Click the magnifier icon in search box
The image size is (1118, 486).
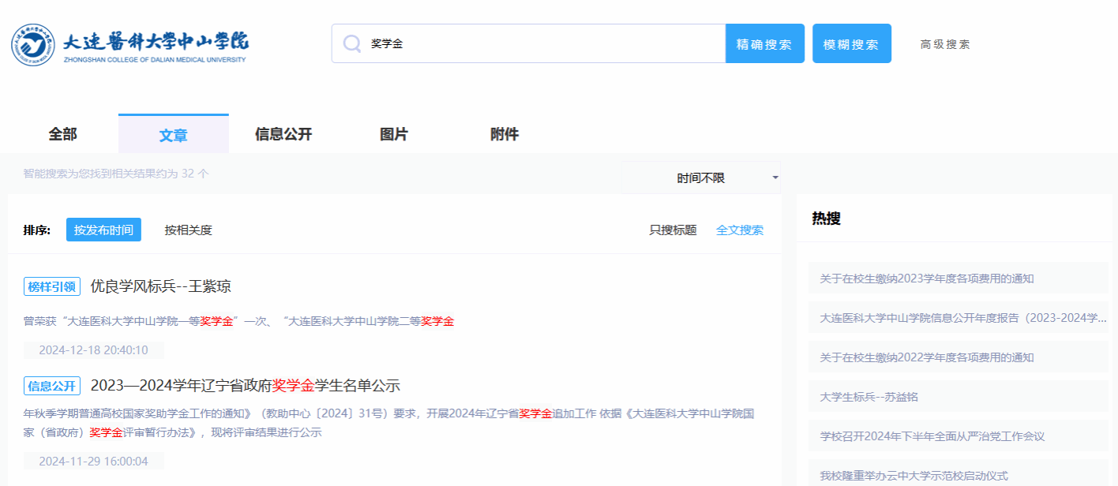pyautogui.click(x=351, y=44)
